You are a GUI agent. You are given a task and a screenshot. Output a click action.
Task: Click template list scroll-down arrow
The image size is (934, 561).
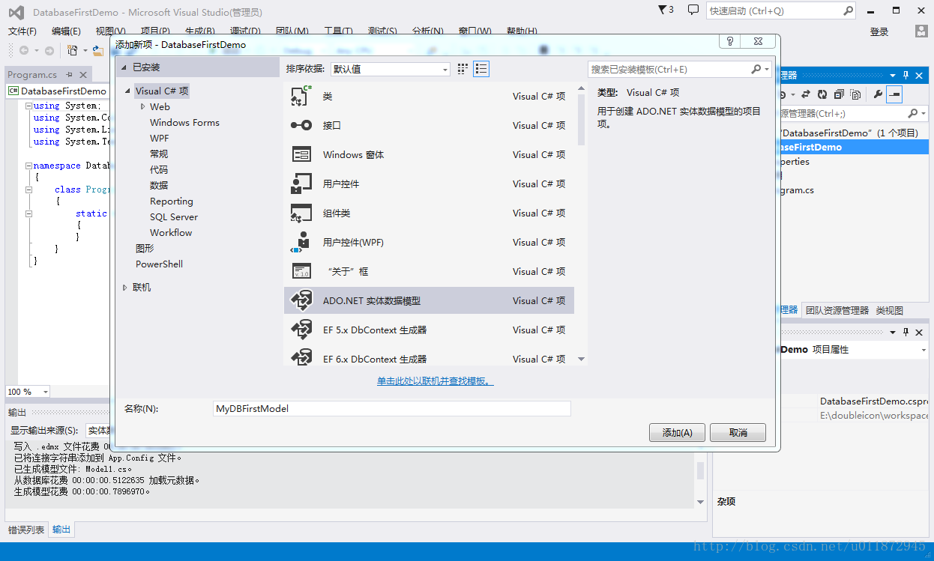(x=581, y=360)
